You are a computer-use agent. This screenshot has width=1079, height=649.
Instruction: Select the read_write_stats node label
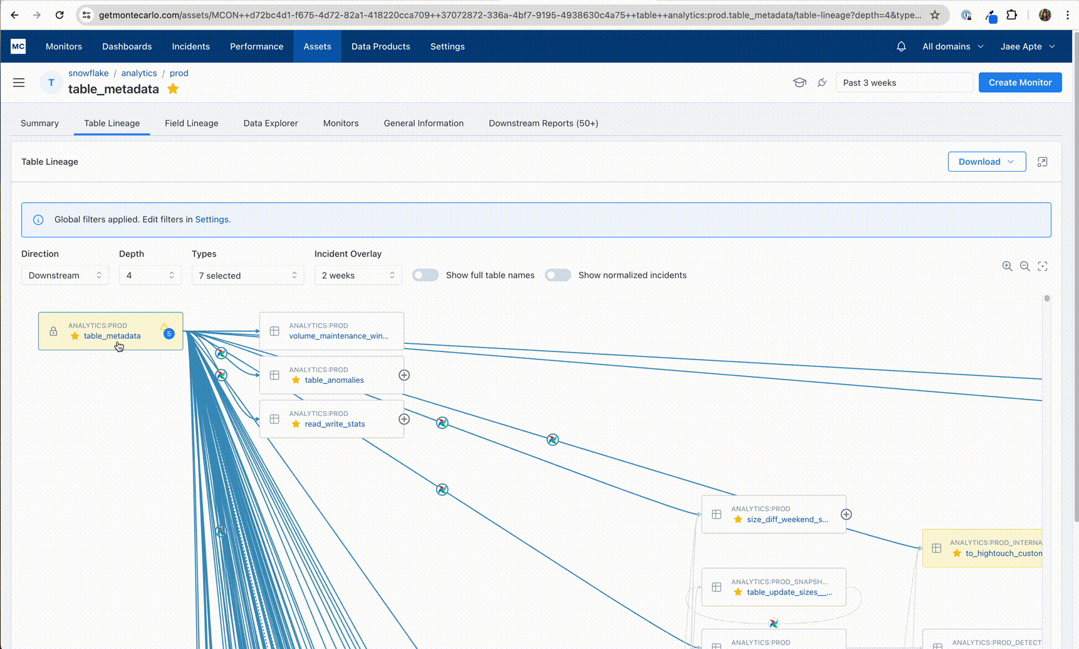[335, 424]
